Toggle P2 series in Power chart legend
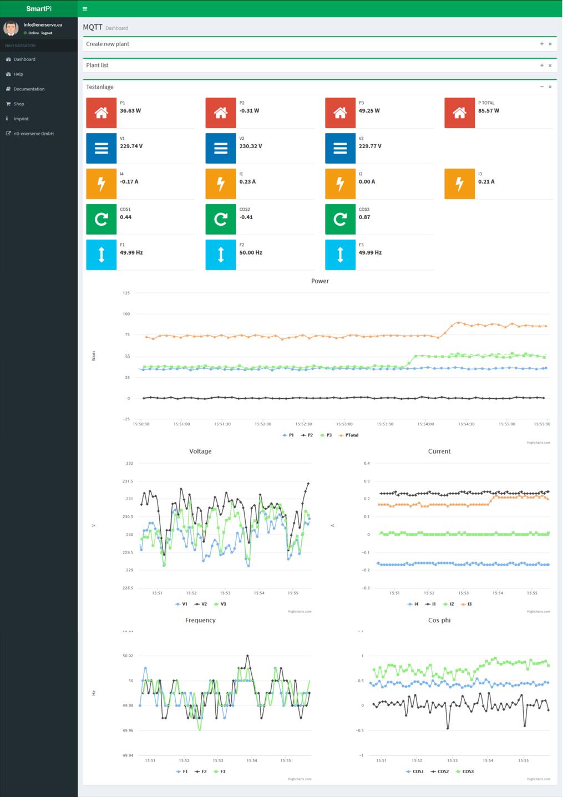This screenshot has width=568, height=797. pyautogui.click(x=307, y=435)
